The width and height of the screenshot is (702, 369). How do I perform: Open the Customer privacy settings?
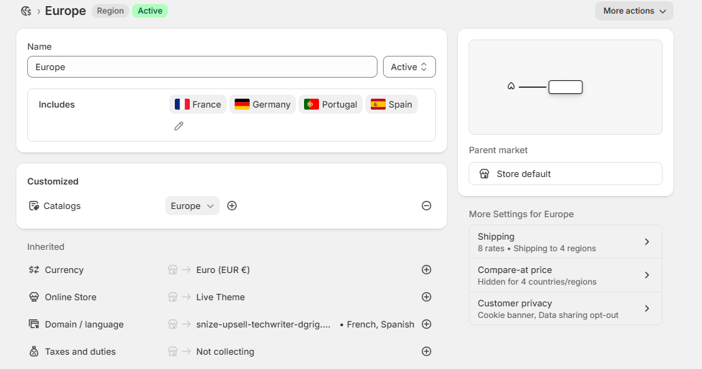point(565,308)
